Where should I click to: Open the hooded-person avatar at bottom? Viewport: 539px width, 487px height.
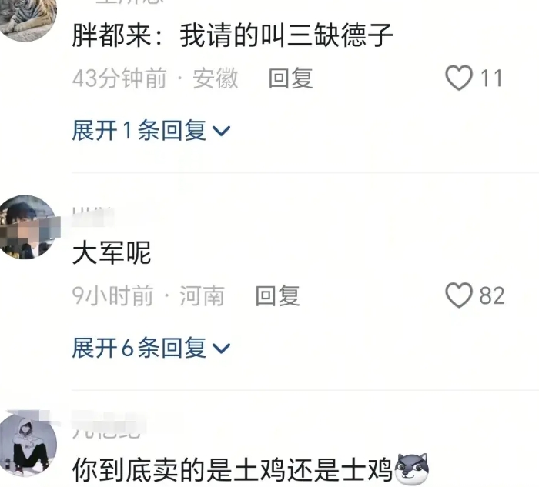click(x=28, y=445)
